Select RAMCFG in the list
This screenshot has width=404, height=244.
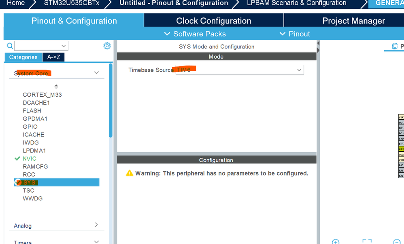(x=35, y=166)
